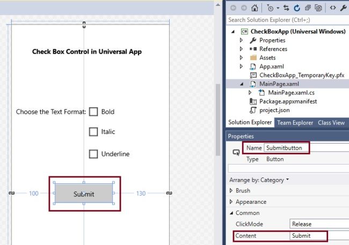The width and height of the screenshot is (349, 245).
Task: Click the certificate icon of TemporaryKey.pfx
Action: (x=253, y=75)
